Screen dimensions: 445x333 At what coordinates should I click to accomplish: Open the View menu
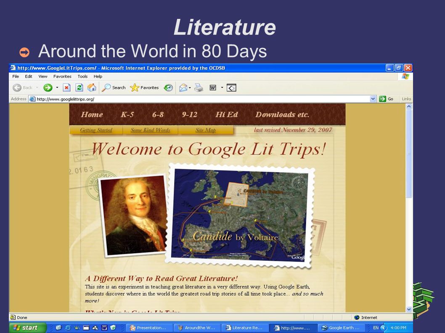[43, 76]
